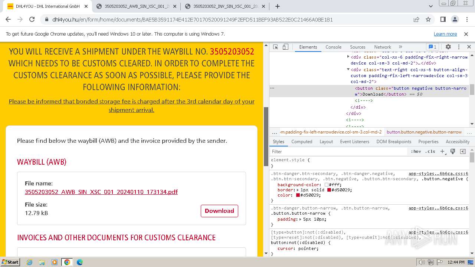Open Windows Media Player from the taskbar
The height and width of the screenshot is (267, 475).
click(x=55, y=262)
